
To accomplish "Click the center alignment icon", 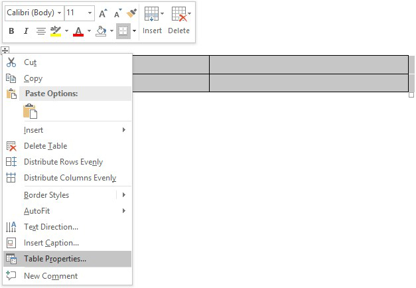I will pos(40,31).
